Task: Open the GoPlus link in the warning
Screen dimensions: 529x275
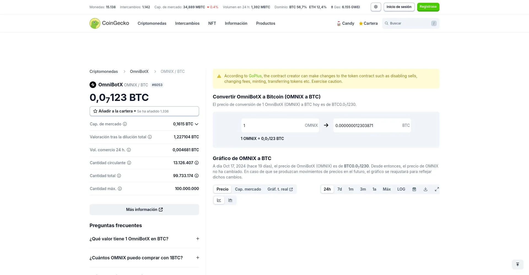Action: click(255, 76)
